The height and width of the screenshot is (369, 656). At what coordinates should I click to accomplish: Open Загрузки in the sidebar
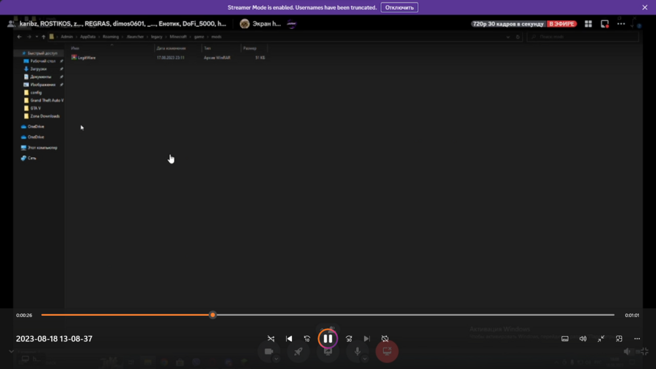click(38, 69)
